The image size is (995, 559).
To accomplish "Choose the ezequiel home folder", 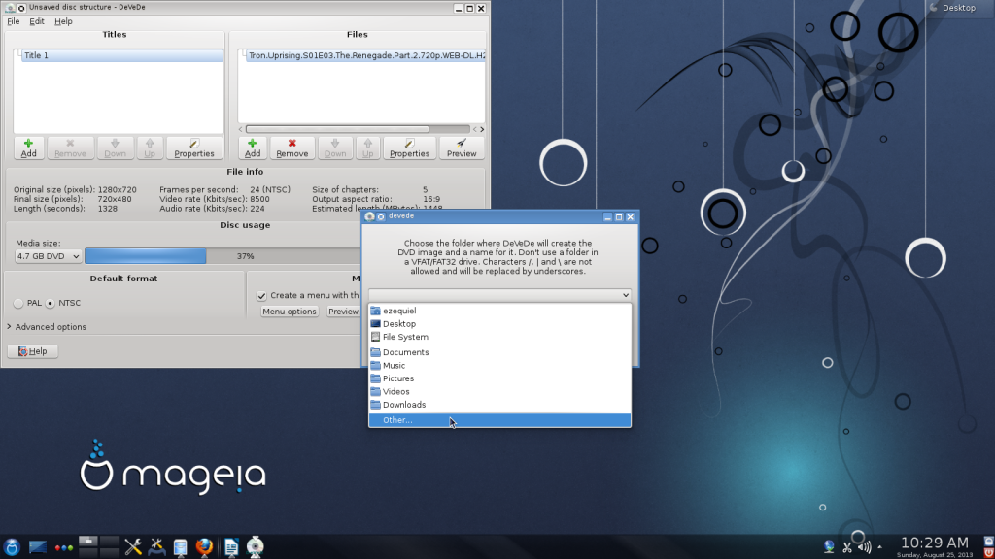I will (499, 311).
